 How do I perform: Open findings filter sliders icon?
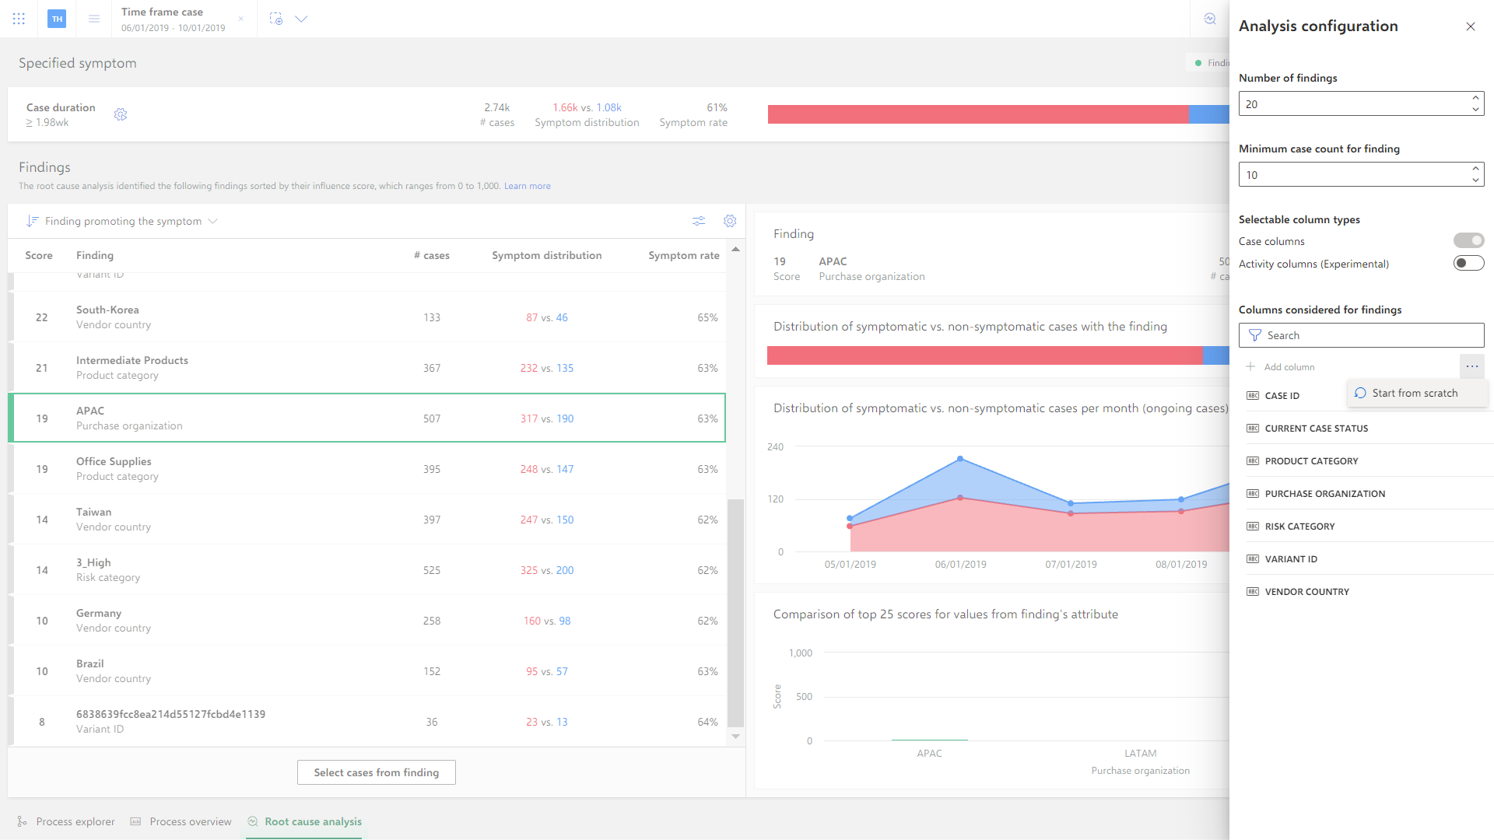[x=699, y=221]
